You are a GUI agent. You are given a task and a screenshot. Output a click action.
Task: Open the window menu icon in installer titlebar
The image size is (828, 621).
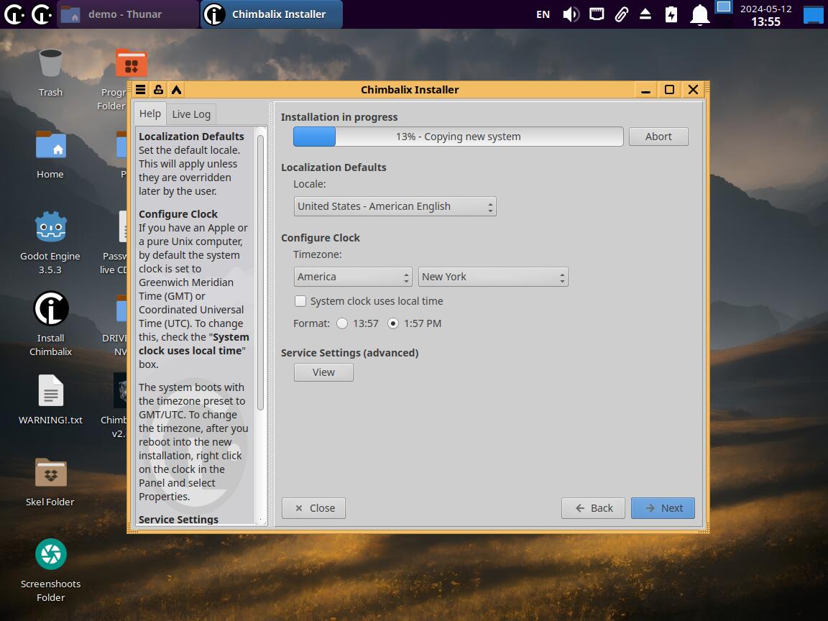140,89
